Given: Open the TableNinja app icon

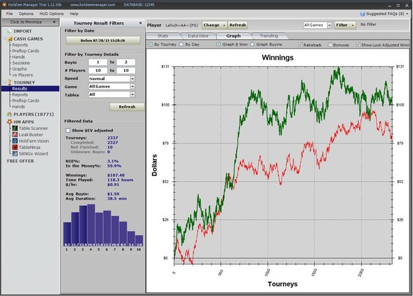Looking at the screenshot, I should click(x=15, y=147).
